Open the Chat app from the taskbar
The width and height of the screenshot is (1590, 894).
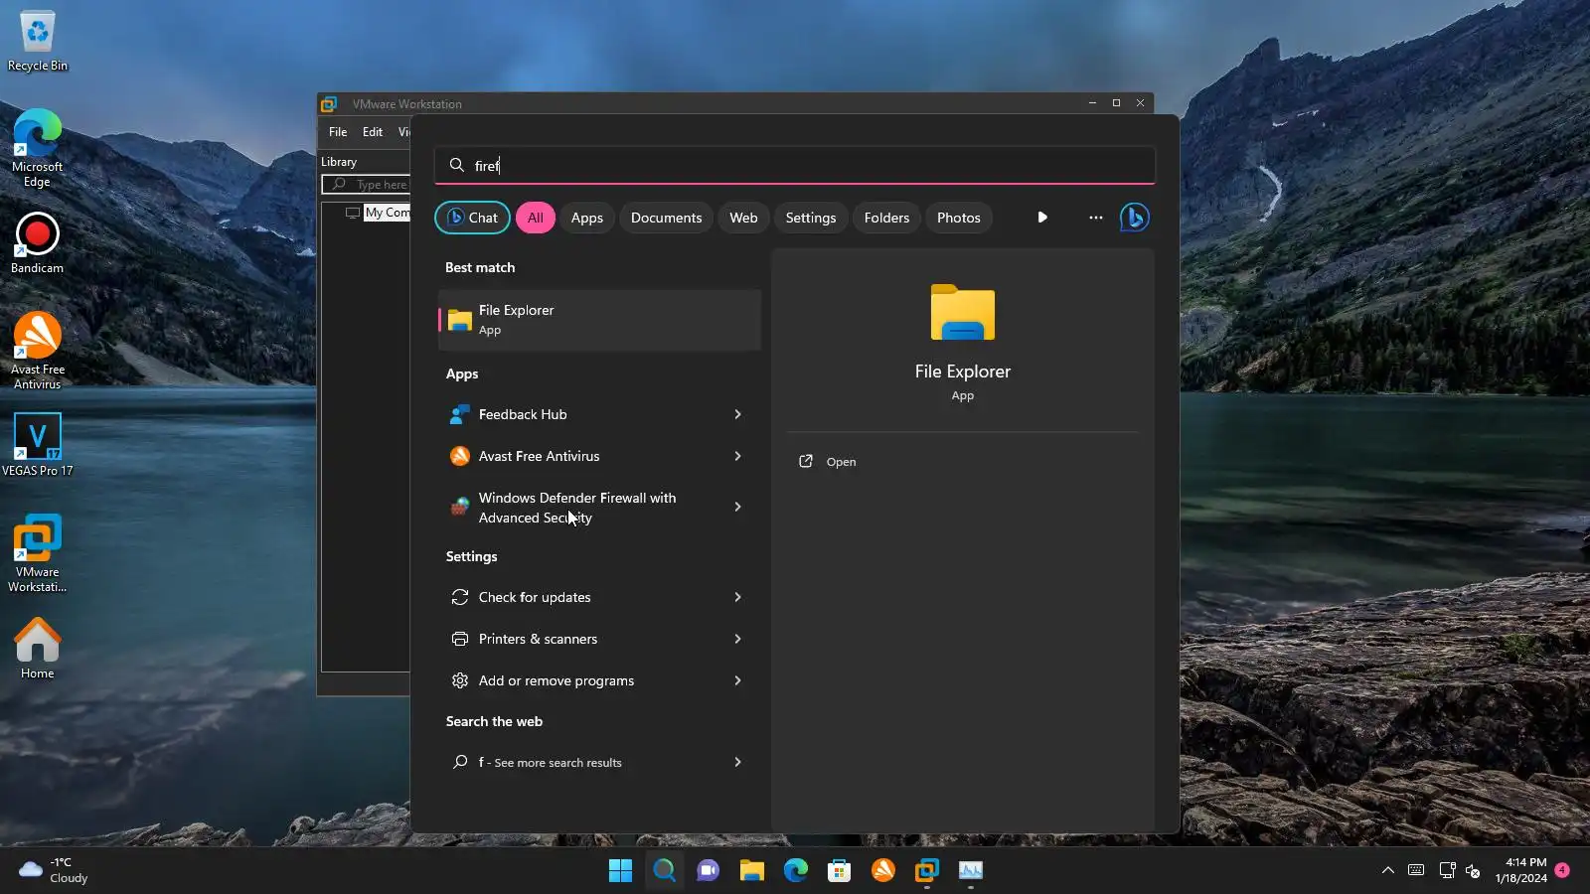point(708,870)
